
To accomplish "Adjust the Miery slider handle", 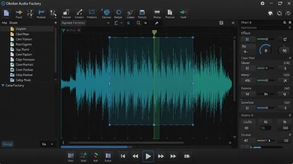I will 267,80.
